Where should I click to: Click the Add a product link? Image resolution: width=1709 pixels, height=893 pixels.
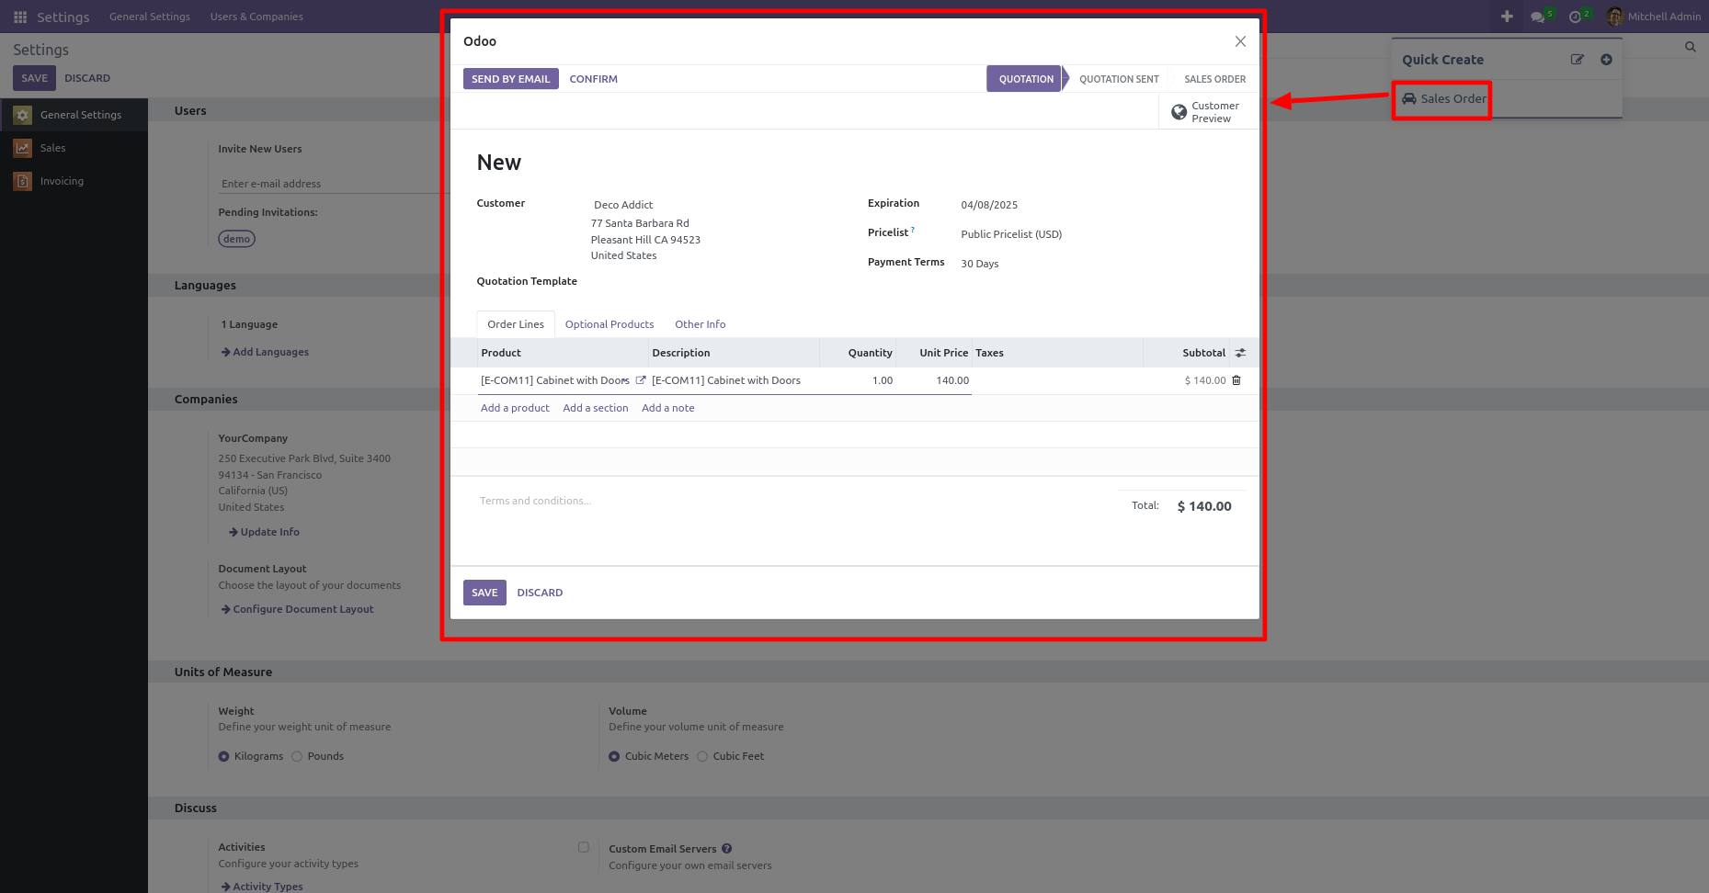point(515,408)
